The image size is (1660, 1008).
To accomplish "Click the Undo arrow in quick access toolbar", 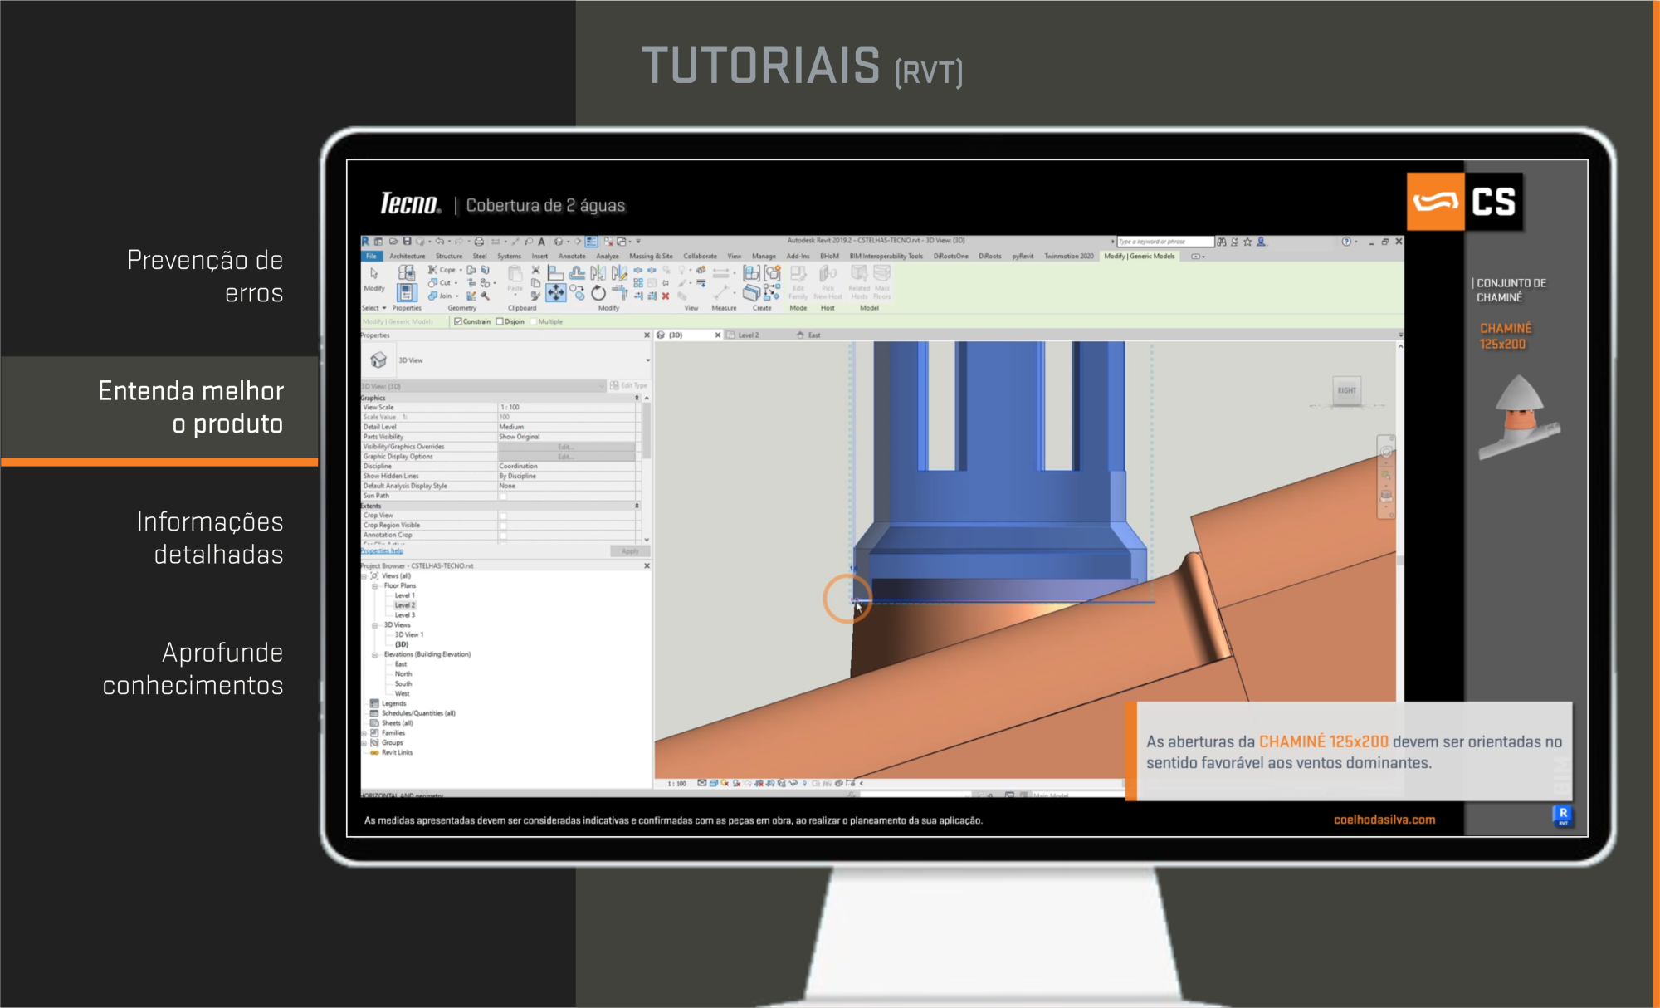I will click(x=439, y=242).
